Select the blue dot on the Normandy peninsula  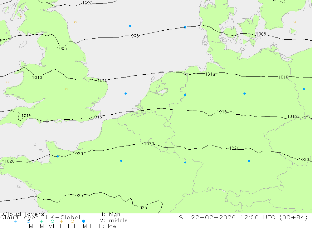(x=57, y=157)
